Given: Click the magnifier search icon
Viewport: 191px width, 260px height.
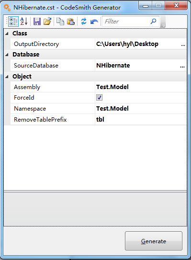Looking at the screenshot, I should click(x=153, y=21).
